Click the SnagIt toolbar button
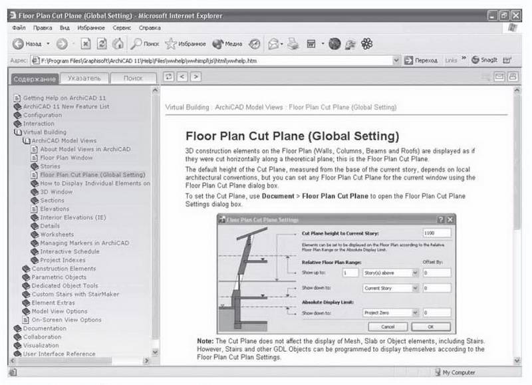The width and height of the screenshot is (532, 385). 485,60
